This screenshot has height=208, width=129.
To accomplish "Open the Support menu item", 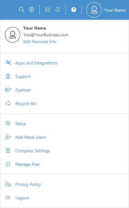I will click(23, 76).
